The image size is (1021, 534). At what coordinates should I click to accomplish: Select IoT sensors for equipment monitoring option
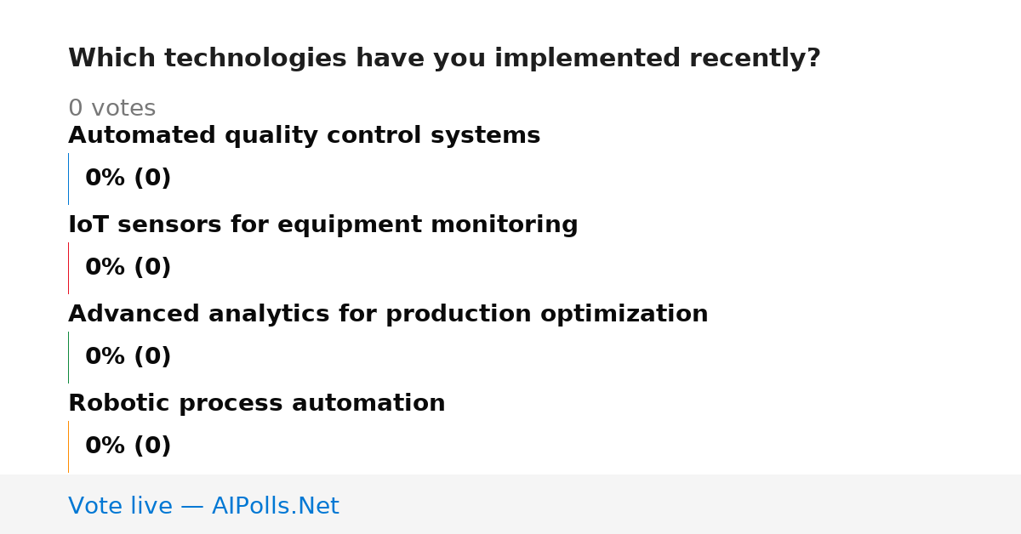pyautogui.click(x=322, y=225)
